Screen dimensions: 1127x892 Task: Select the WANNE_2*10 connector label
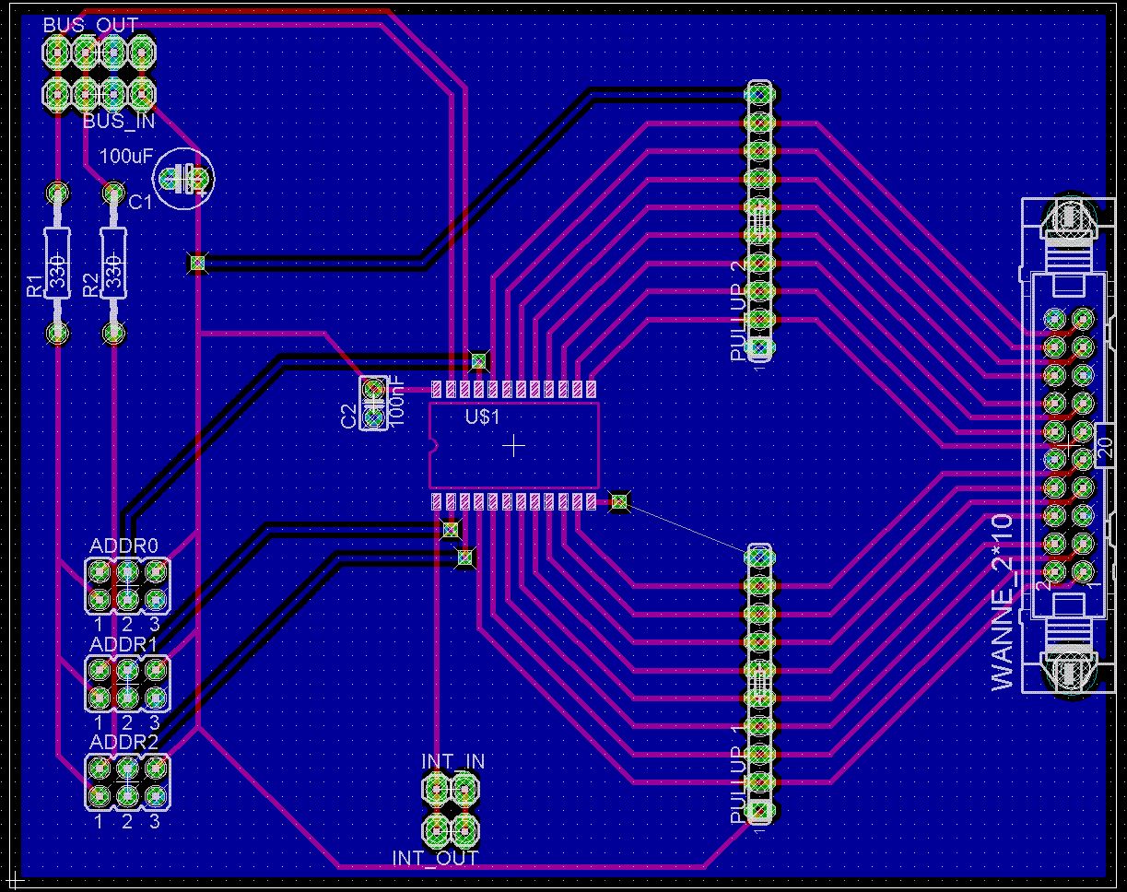coord(1004,603)
